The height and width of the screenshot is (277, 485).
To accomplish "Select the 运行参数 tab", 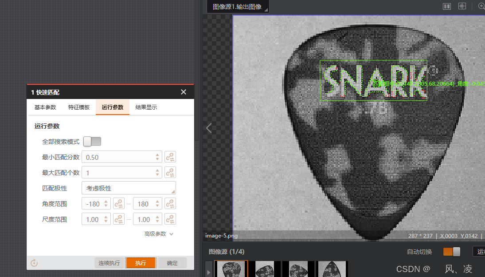I will tap(113, 107).
